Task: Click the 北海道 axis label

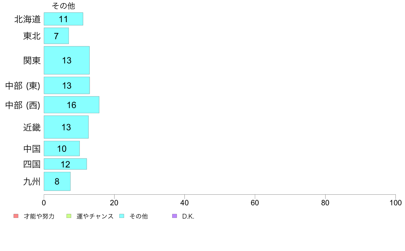Action: pyautogui.click(x=27, y=19)
